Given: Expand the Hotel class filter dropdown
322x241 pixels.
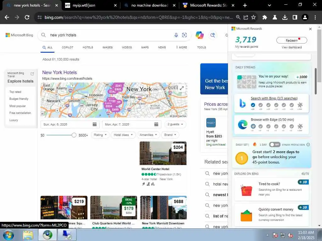Looking at the screenshot, I should pos(123,135).
